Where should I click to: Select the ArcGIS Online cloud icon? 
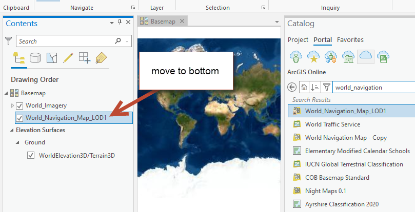point(365,56)
